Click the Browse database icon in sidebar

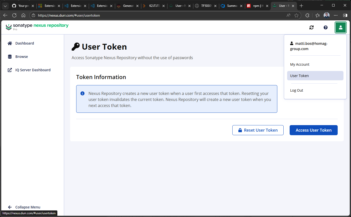pos(10,57)
